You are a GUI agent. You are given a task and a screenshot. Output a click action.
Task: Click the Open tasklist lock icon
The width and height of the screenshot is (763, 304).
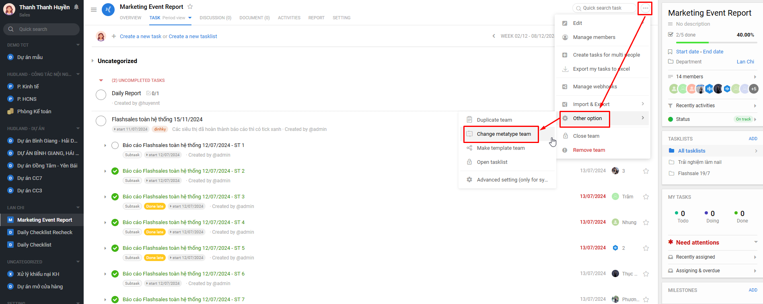[469, 162]
